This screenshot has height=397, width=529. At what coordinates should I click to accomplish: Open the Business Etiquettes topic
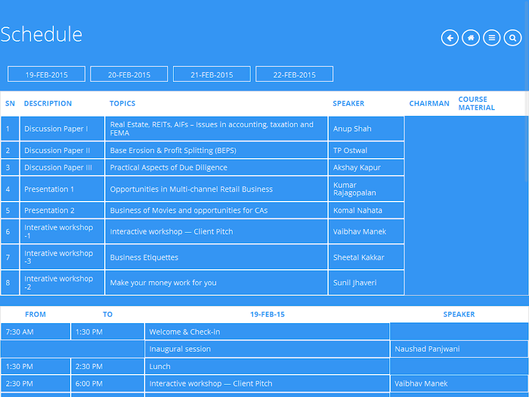tap(216, 257)
